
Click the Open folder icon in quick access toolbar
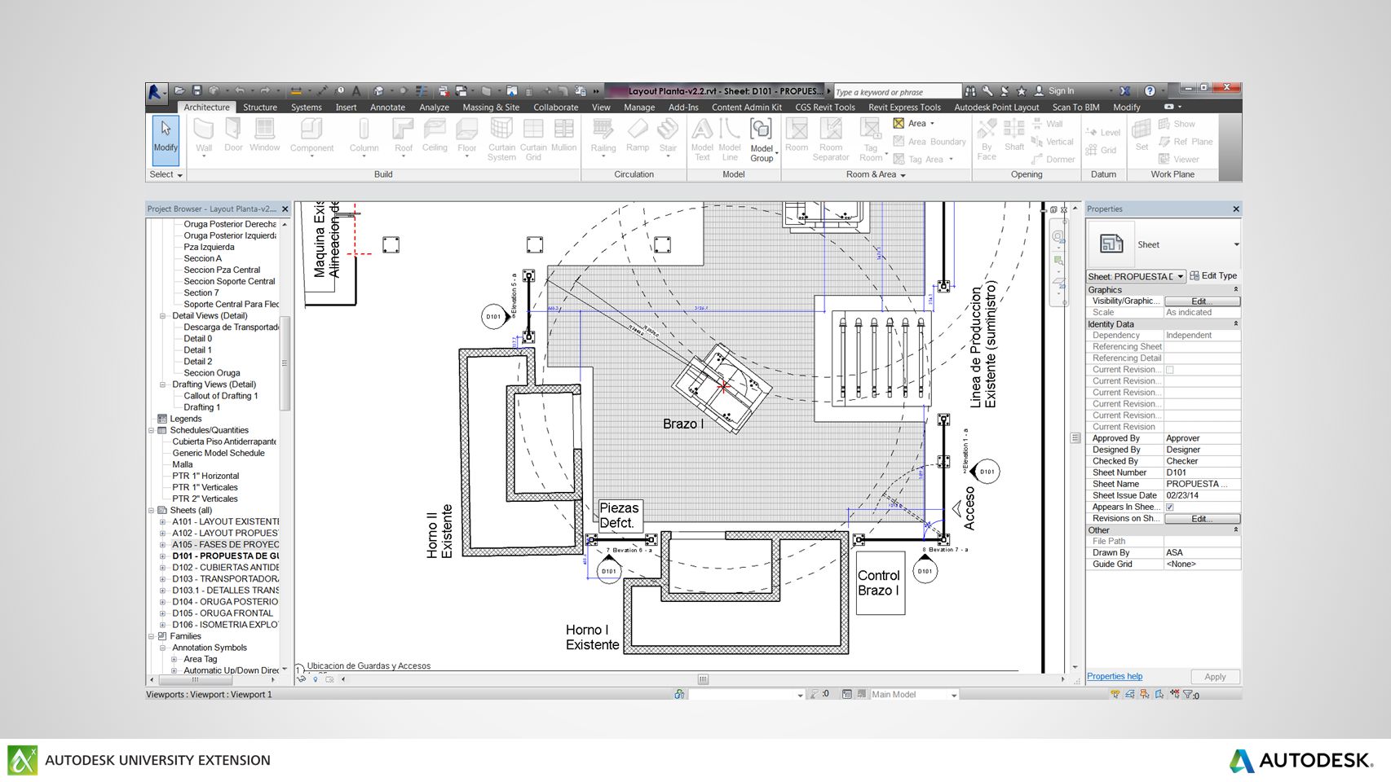click(x=179, y=90)
